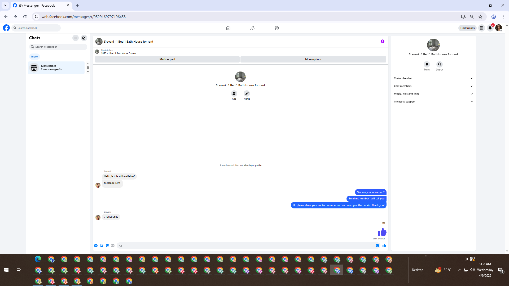Select the Inbox tab
Screen dimensions: 509x286
34,57
